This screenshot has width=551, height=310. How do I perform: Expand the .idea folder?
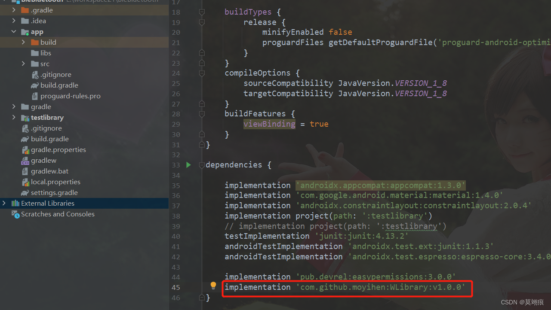pyautogui.click(x=14, y=21)
